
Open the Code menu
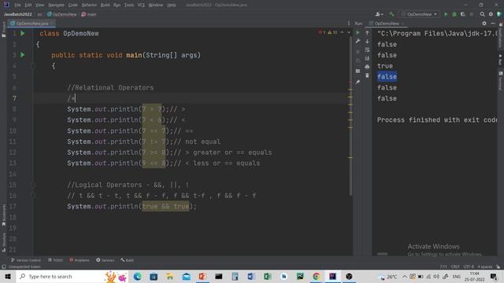(x=73, y=5)
